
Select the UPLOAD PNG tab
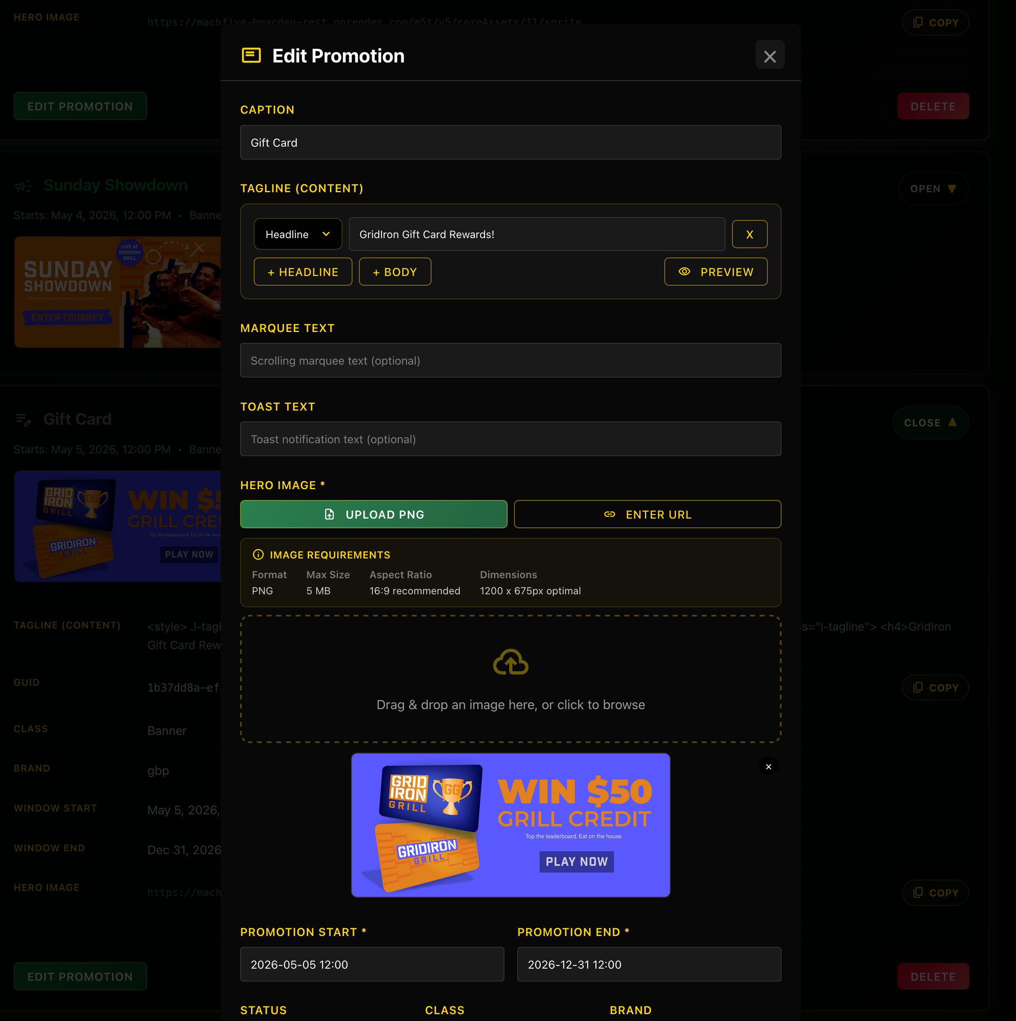pyautogui.click(x=373, y=514)
